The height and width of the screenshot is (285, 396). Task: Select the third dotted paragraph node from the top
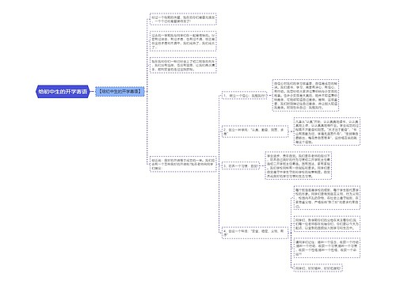coord(183,65)
